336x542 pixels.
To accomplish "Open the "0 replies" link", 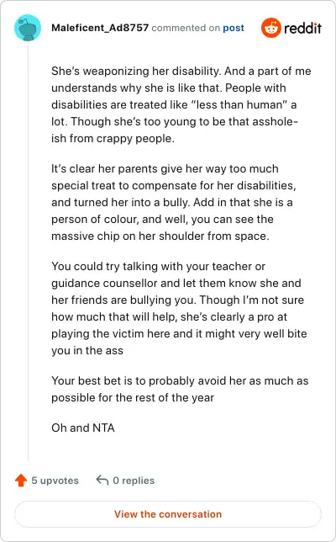I will tap(134, 481).
